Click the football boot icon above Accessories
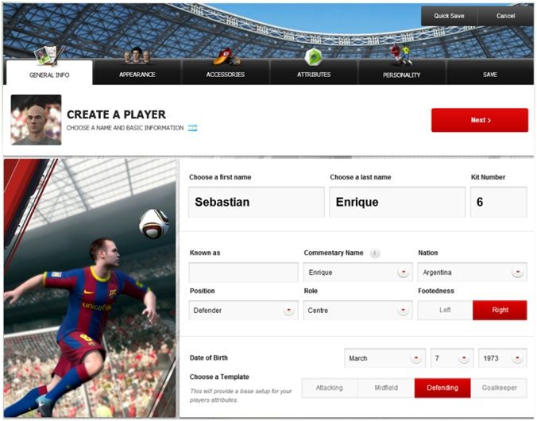 (x=226, y=57)
